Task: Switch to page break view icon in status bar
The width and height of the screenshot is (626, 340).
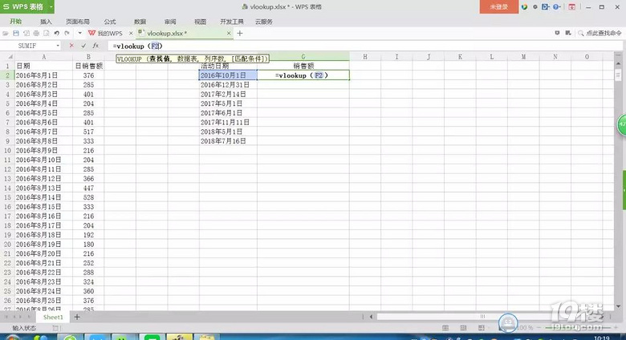Action: pyautogui.click(x=463, y=328)
